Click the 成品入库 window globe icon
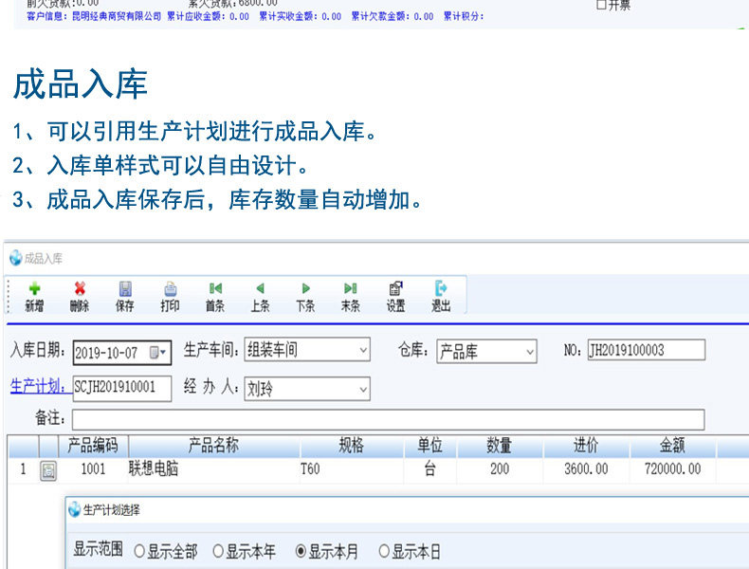 pyautogui.click(x=16, y=258)
